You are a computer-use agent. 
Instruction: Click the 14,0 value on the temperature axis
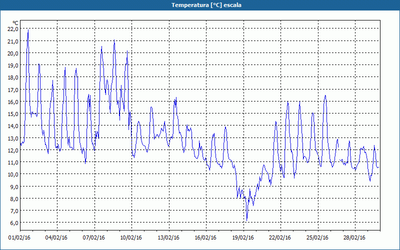[x=13, y=126]
